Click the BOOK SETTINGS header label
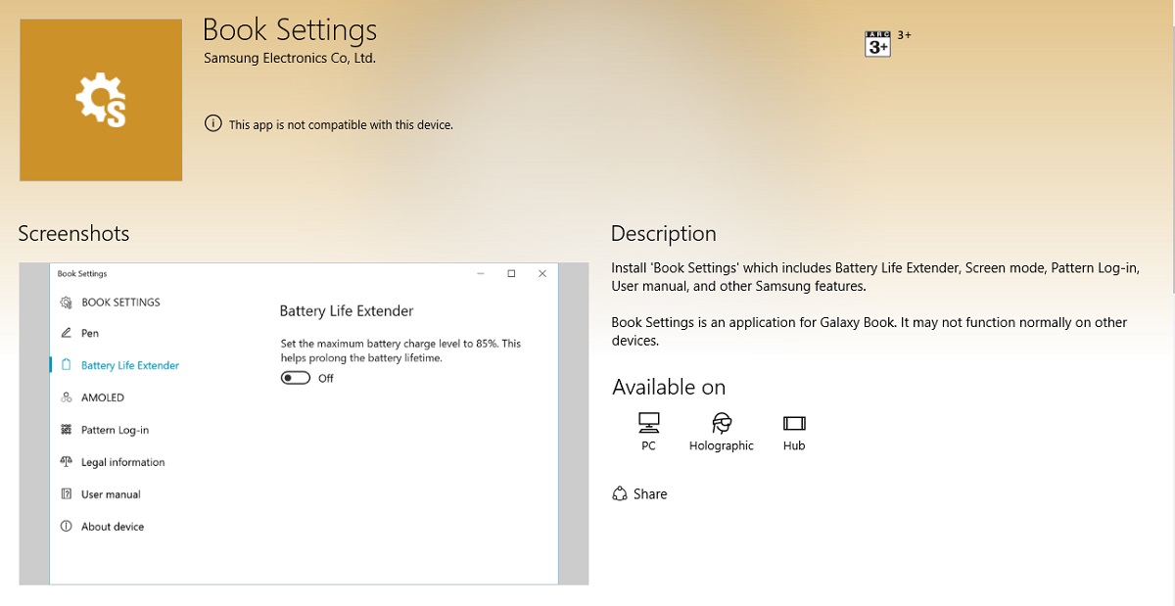The height and width of the screenshot is (606, 1175). 120,303
